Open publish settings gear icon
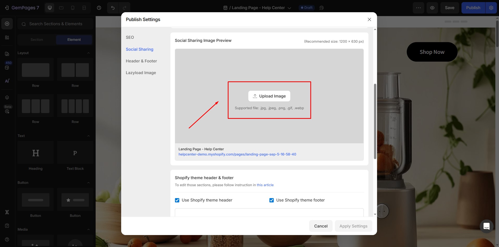The width and height of the screenshot is (499, 247). coord(491,8)
